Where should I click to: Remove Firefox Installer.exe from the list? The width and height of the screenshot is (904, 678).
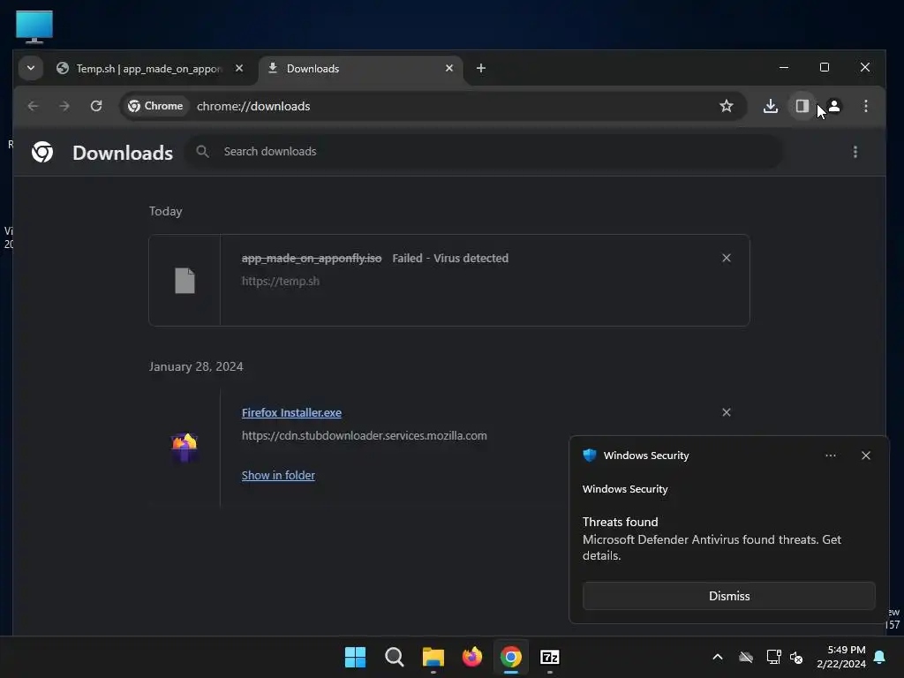pos(727,413)
